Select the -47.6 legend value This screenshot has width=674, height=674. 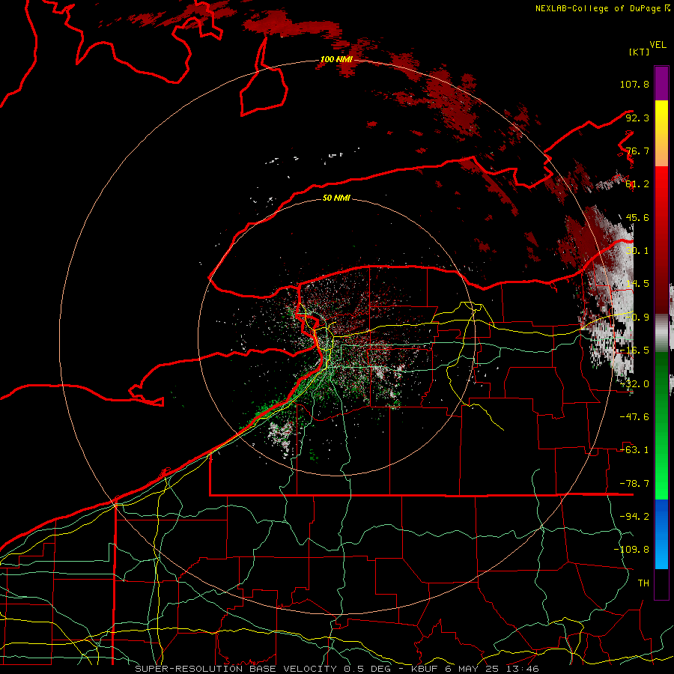point(634,417)
